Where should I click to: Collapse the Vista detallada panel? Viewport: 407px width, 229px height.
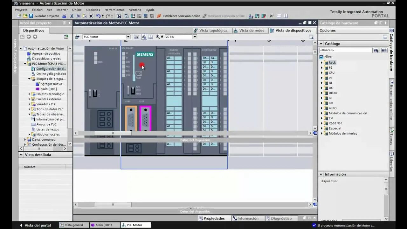click(21, 155)
